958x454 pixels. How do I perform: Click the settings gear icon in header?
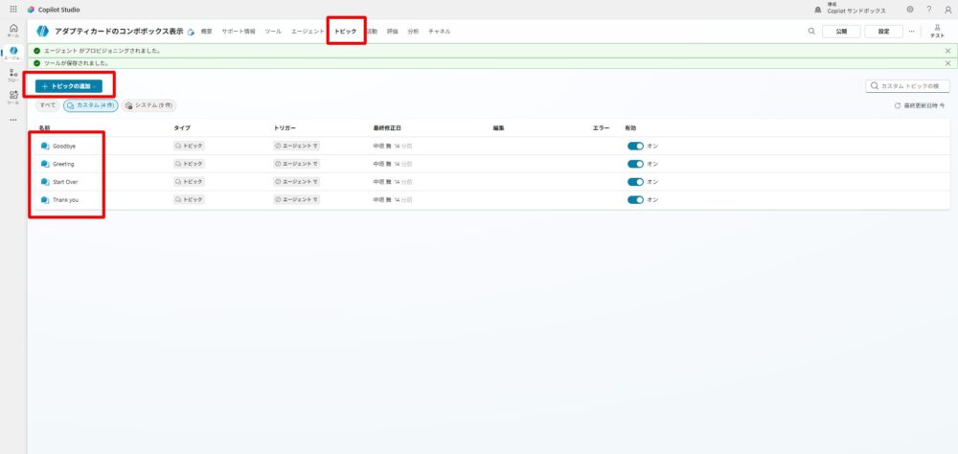point(909,9)
